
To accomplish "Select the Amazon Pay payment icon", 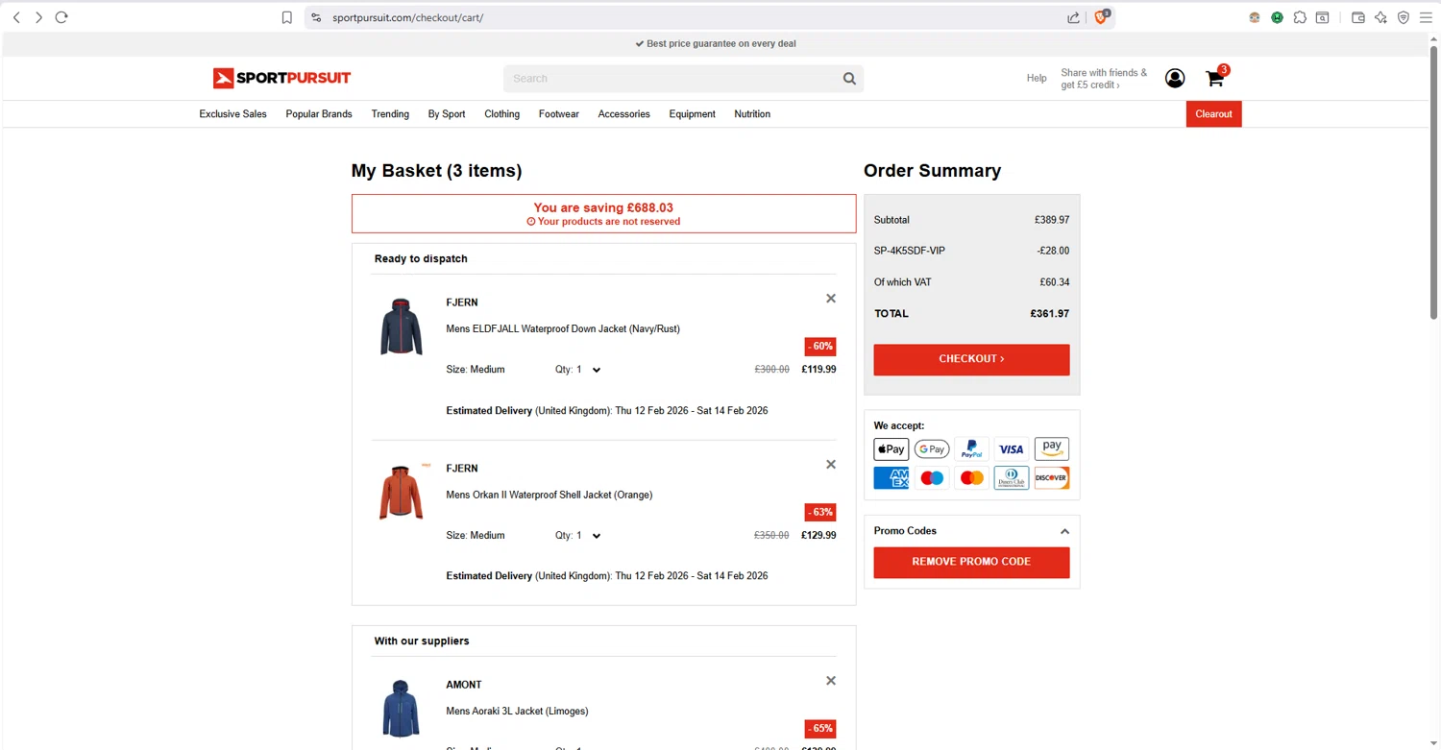I will (x=1052, y=449).
